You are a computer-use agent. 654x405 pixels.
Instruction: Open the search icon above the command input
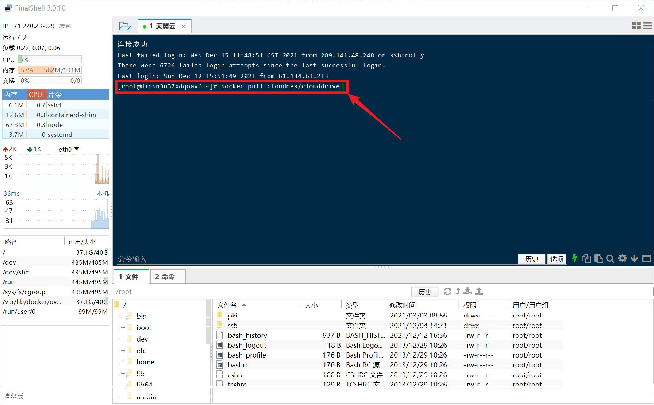tap(610, 259)
